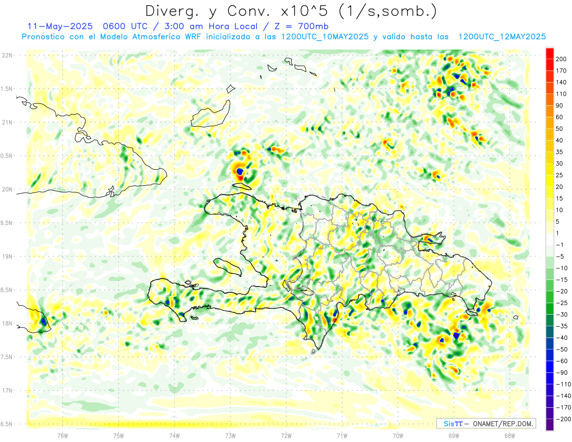Image resolution: width=572 pixels, height=442 pixels.
Task: Click the "8.5N" latitude tick label
Action: [x=7, y=290]
